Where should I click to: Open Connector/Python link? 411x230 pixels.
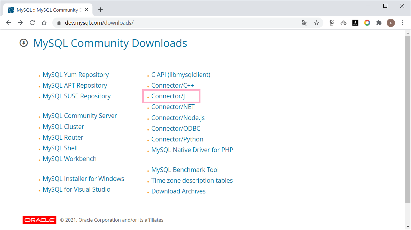point(177,139)
